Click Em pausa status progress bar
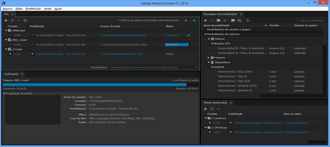 pyautogui.click(x=178, y=45)
